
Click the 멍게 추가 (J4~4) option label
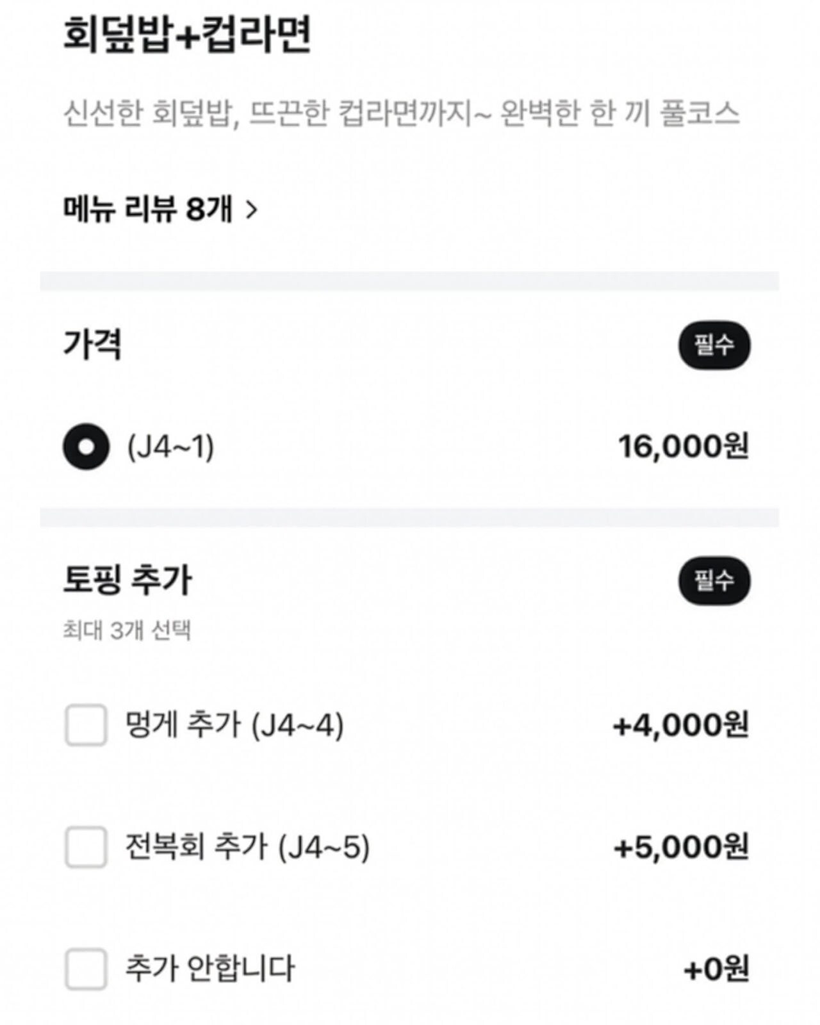[234, 725]
